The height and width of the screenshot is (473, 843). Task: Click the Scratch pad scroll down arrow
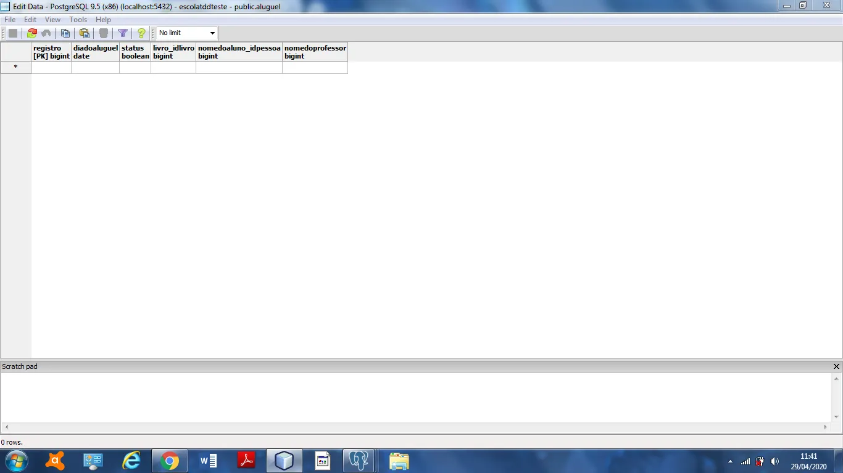tap(837, 417)
